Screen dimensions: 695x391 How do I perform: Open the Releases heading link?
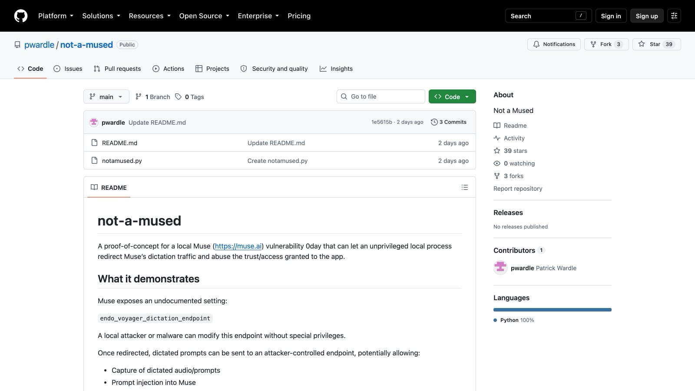point(508,212)
